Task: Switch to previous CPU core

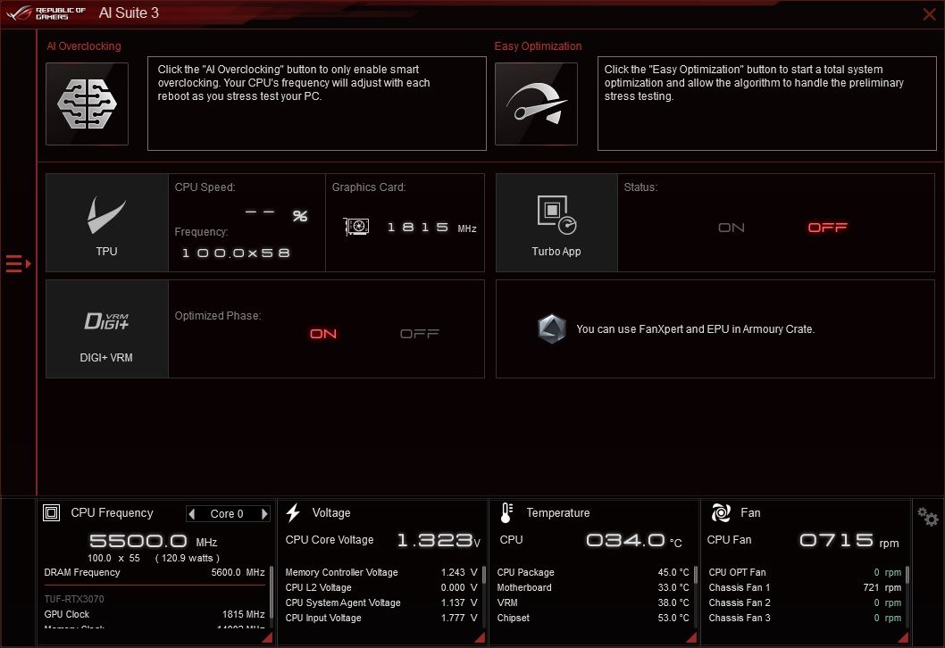Action: pos(192,514)
